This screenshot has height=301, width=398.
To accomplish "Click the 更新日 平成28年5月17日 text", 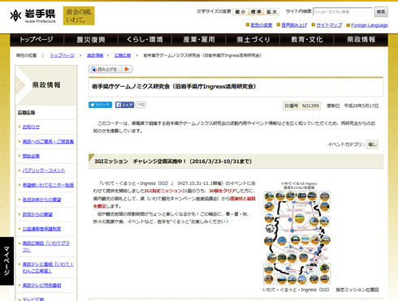I will coord(353,105).
